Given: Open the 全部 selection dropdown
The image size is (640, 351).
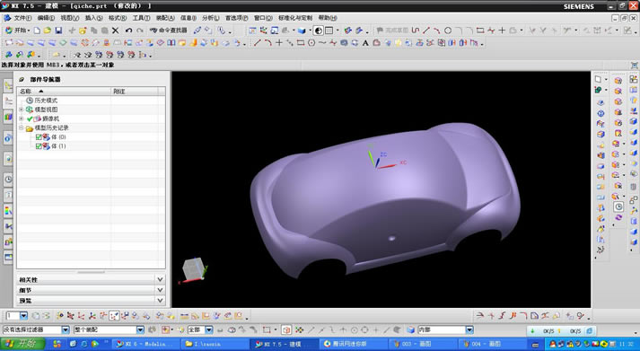Looking at the screenshot, I should [x=209, y=329].
